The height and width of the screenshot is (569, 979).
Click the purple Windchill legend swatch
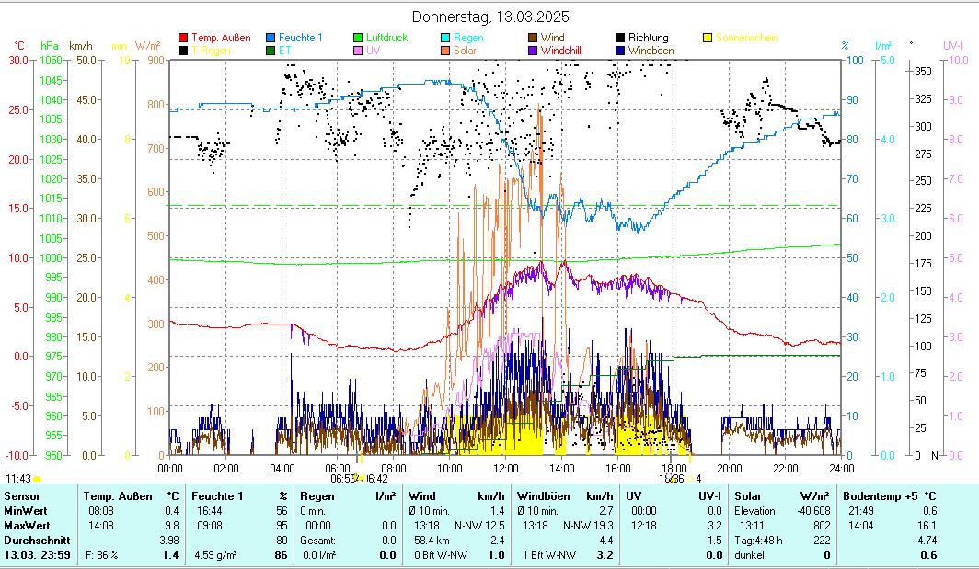[533, 51]
